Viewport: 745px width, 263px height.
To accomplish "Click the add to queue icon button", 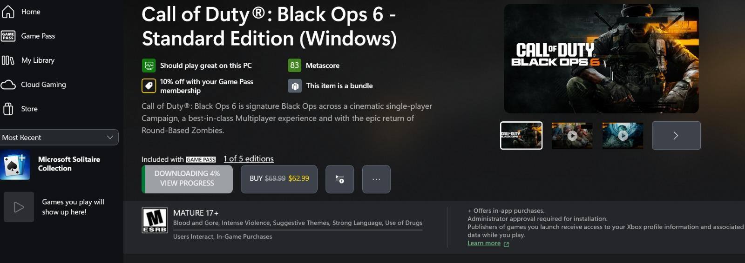I will tap(339, 179).
